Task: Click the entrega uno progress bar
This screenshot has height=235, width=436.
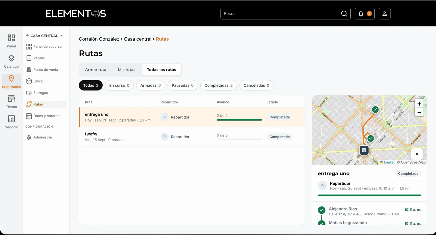Action: 239,120
